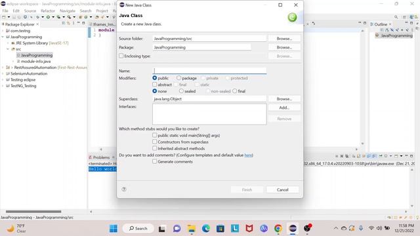The height and width of the screenshot is (236, 420).
Task: Check Inherited abstract methods checkbox
Action: (x=155, y=148)
